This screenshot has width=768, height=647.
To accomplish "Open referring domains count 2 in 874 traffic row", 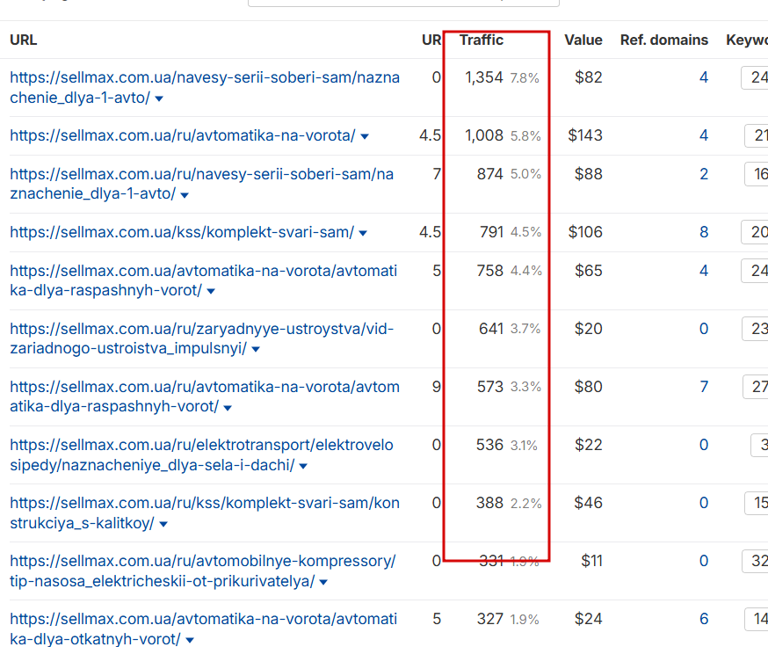I will point(704,174).
